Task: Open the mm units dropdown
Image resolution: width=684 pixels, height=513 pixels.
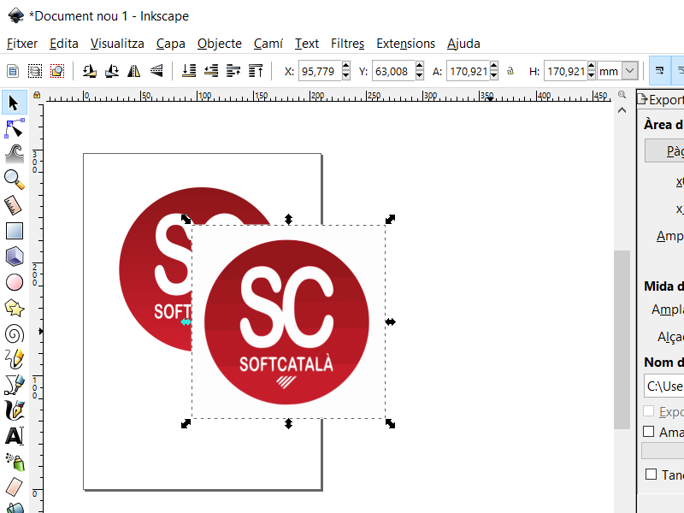Action: (630, 71)
